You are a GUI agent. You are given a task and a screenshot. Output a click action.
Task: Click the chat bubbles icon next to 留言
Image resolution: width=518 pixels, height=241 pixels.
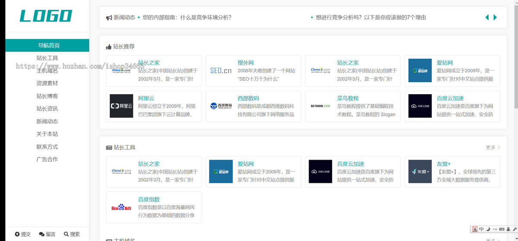point(42,234)
